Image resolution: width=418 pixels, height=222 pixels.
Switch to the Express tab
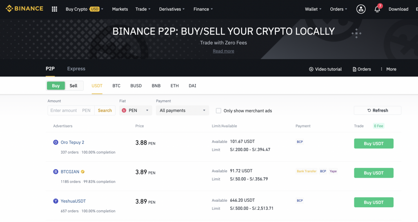[76, 68]
